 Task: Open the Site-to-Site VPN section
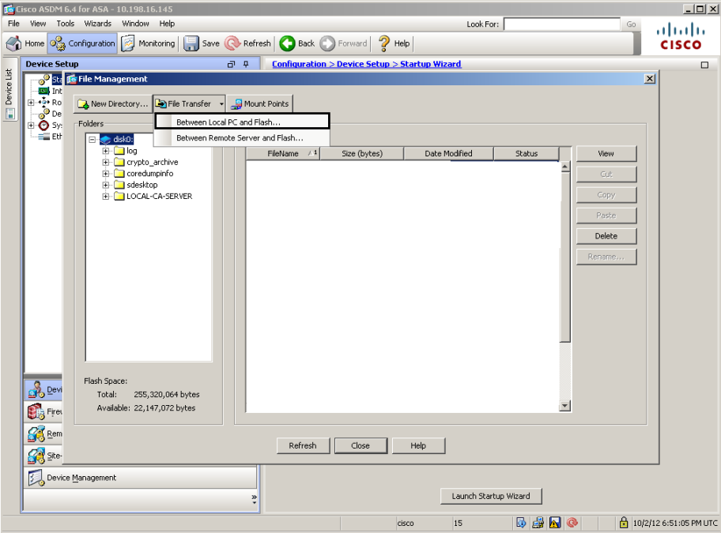(x=43, y=456)
